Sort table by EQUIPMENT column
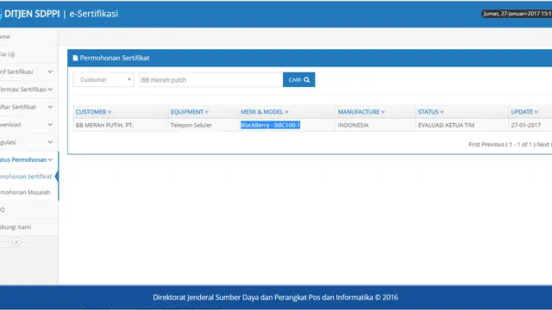 190,112
